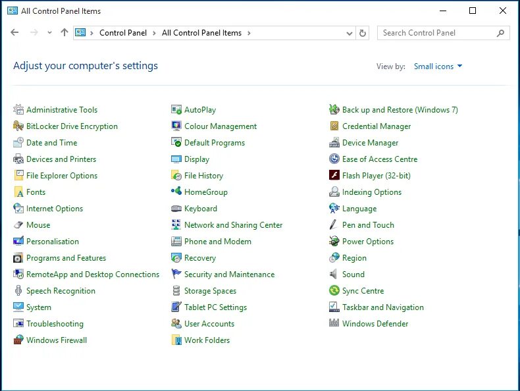Click the Control Panel title bar icon
Image resolution: width=520 pixels, height=391 pixels.
coord(13,11)
